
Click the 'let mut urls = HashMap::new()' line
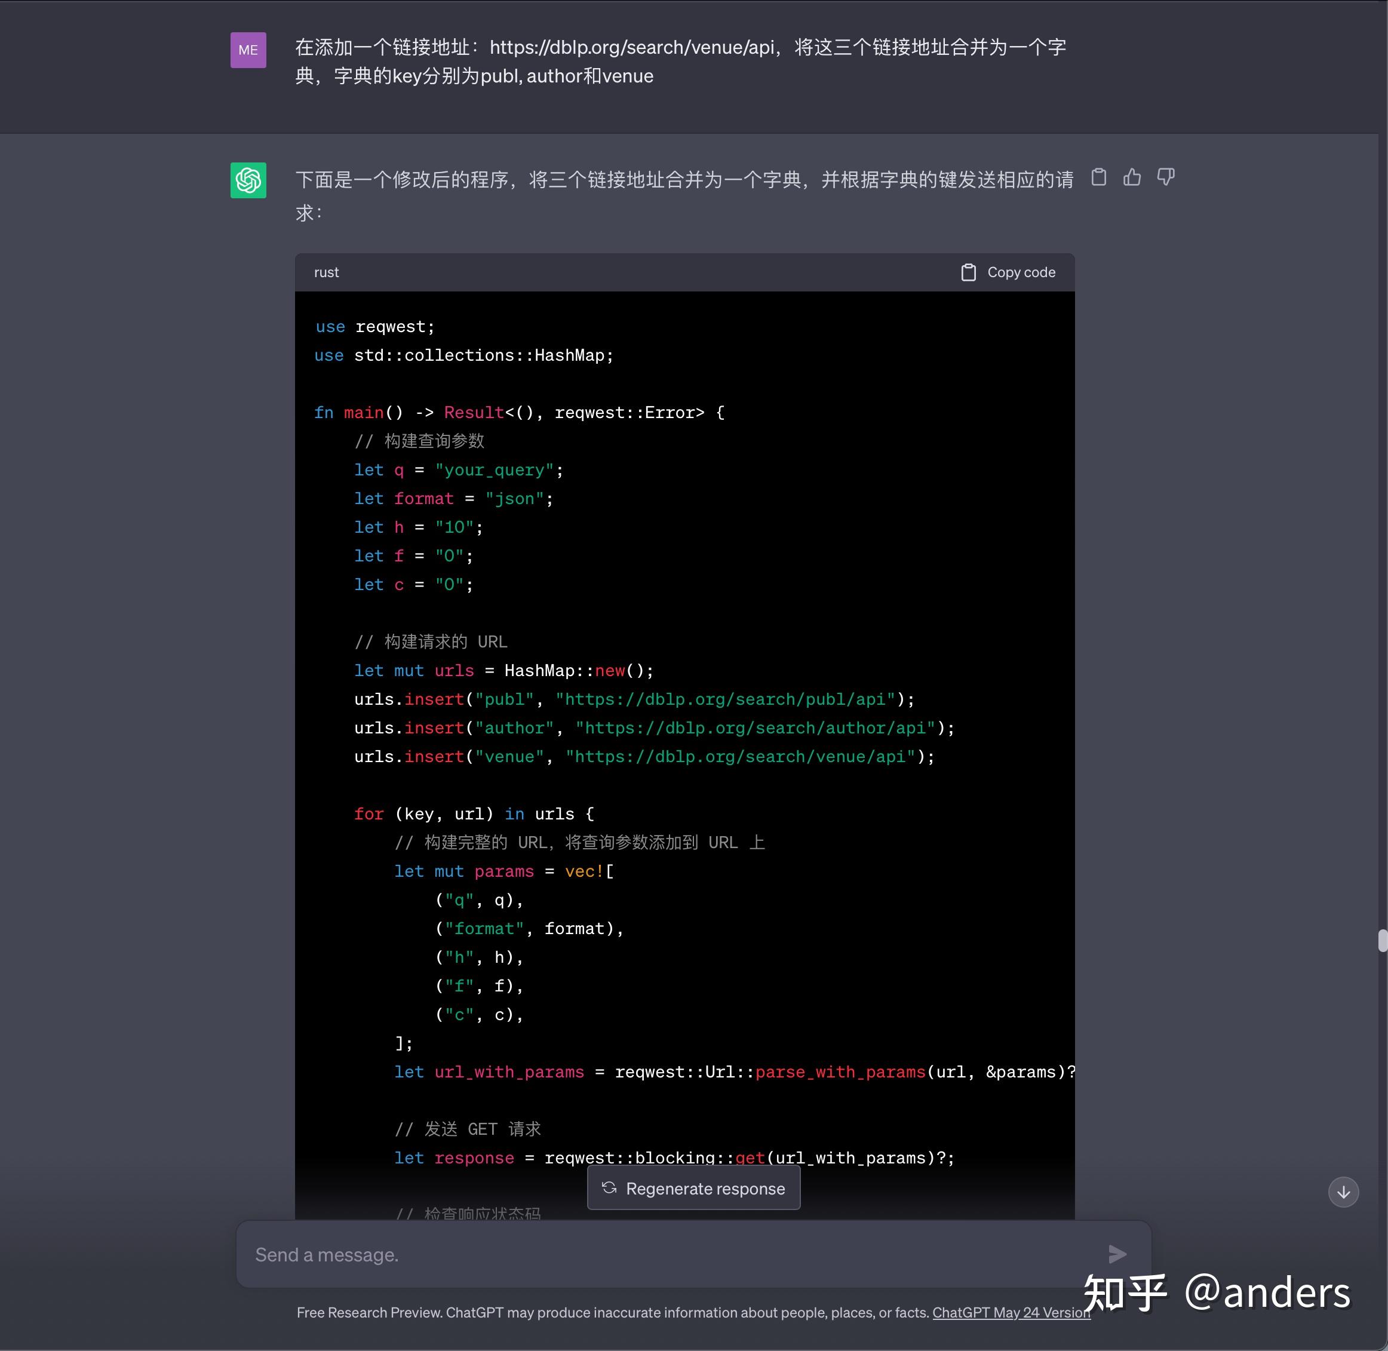(x=504, y=671)
